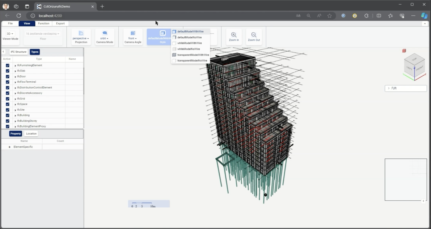
Task: Go back in browser
Action: pyautogui.click(x=7, y=16)
